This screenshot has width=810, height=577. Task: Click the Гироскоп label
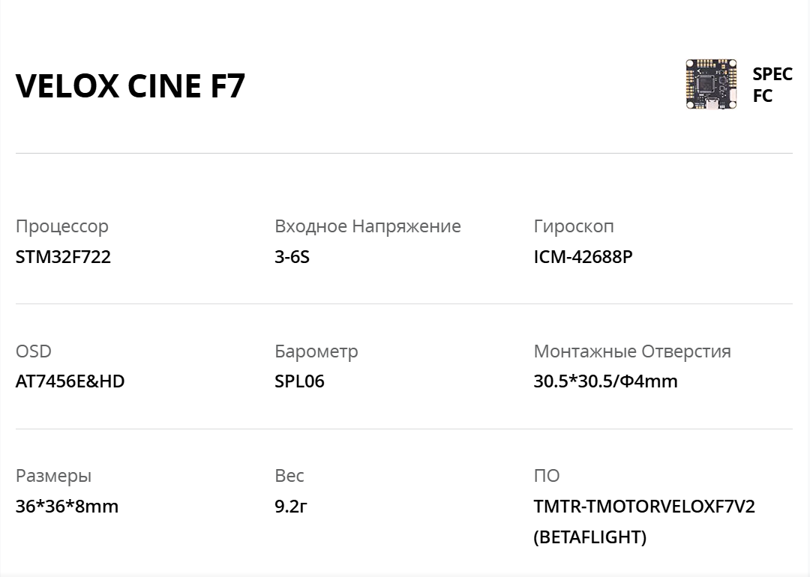click(574, 226)
